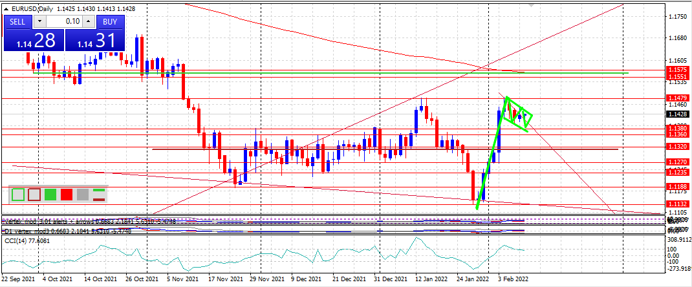Click the 1.1575 red price level label
The image size is (692, 287).
pos(677,69)
